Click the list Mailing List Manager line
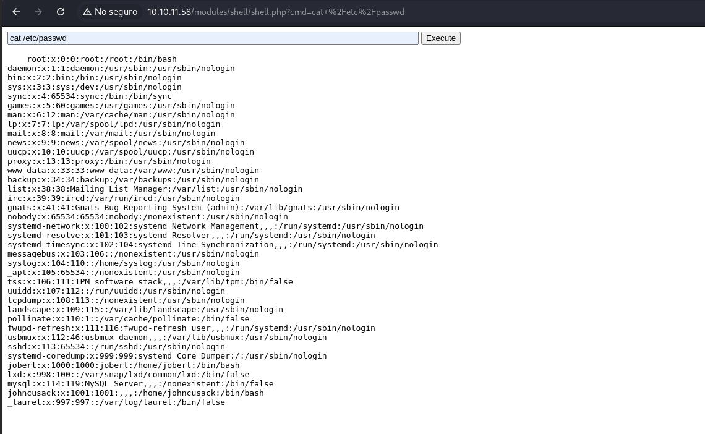This screenshot has width=705, height=434. pos(155,189)
